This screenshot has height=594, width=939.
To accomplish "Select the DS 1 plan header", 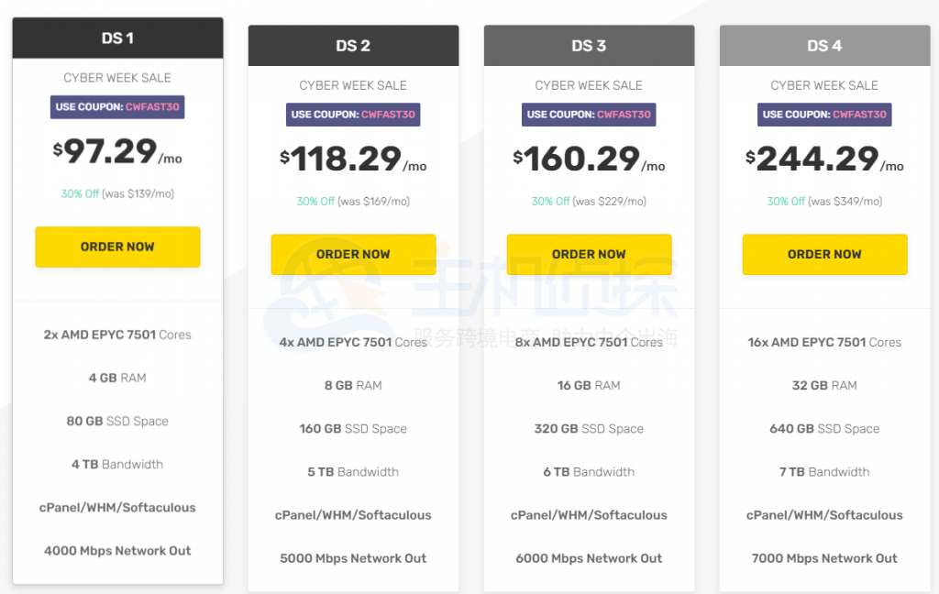I will point(117,38).
